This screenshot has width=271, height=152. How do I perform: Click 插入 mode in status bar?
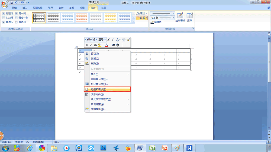pyautogui.click(x=57, y=142)
